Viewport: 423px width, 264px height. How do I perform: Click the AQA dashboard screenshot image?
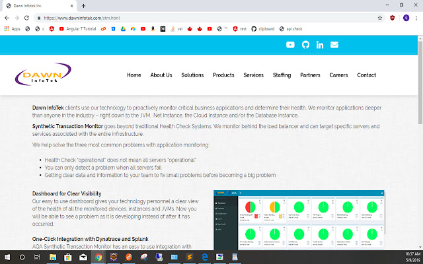[x=299, y=220]
